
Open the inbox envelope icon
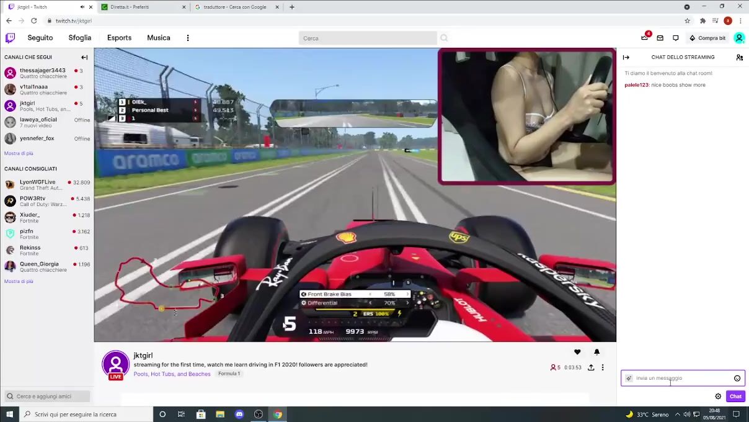[660, 38]
